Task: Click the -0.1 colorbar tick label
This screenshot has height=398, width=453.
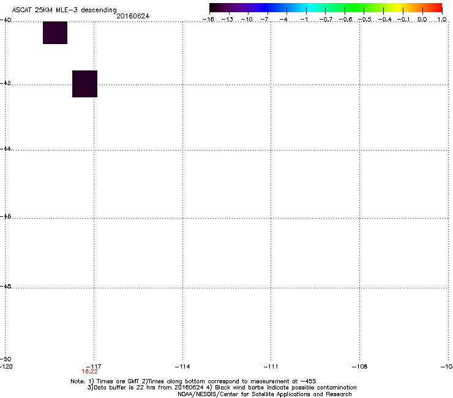Action: click(403, 20)
